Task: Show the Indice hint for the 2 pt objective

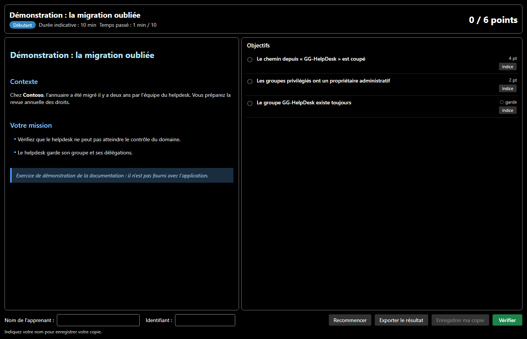Action: 508,89
